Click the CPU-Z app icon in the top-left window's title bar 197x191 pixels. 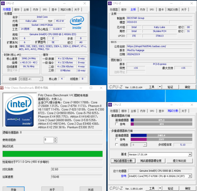[x=3, y=3]
